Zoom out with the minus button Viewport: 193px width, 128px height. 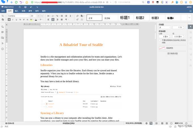[171, 123]
